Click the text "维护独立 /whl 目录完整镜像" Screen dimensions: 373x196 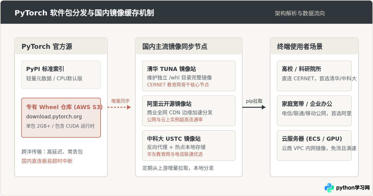180,78
